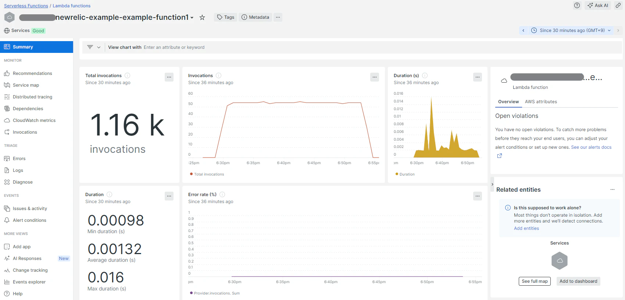Open the Related entities options menu
625x300 pixels.
point(612,190)
